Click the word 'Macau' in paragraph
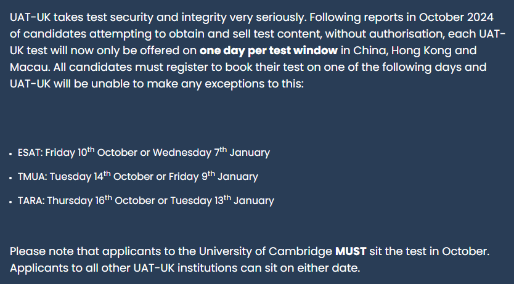Image resolution: width=514 pixels, height=284 pixels. click(30, 67)
